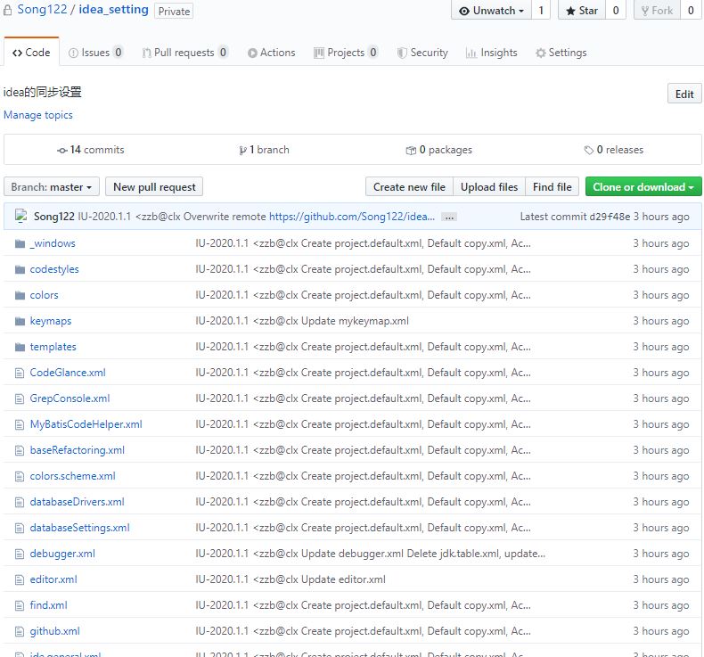Star this repository

click(x=580, y=11)
